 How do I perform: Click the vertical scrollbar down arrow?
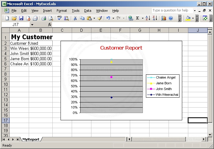210,135
